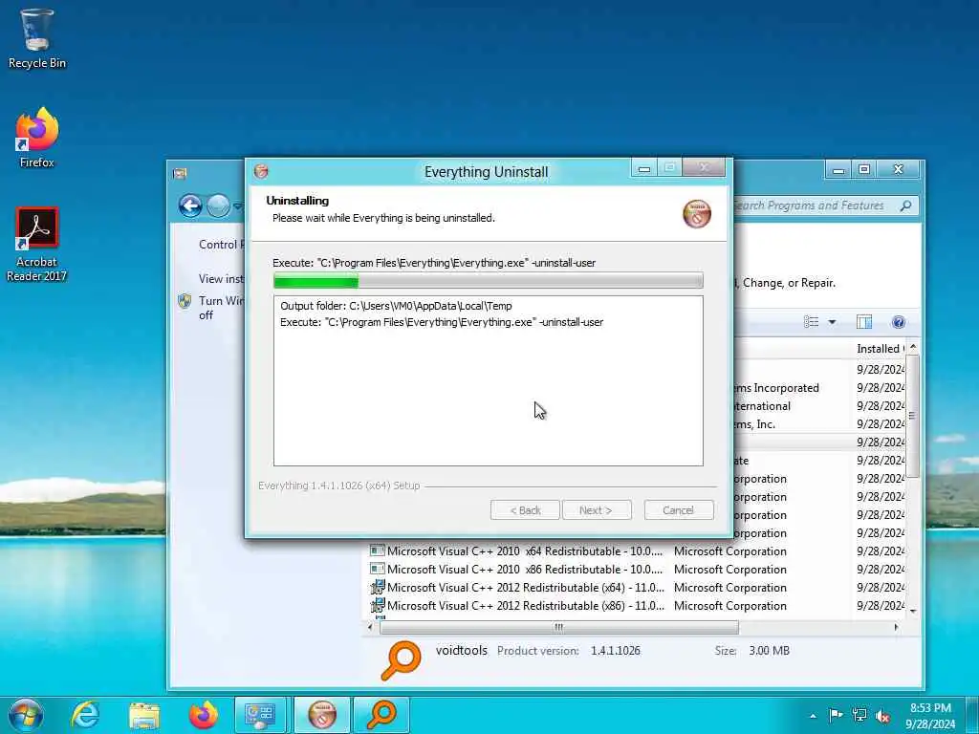Click the uninstaller logo in the header
Viewport: 979px width, 734px height.
click(x=697, y=214)
